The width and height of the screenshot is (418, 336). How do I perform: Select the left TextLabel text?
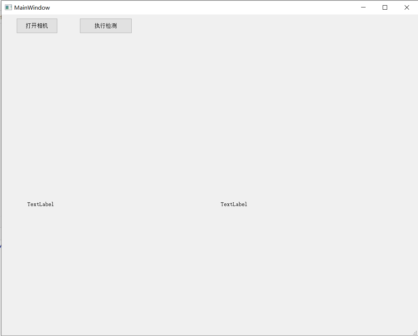pos(41,204)
